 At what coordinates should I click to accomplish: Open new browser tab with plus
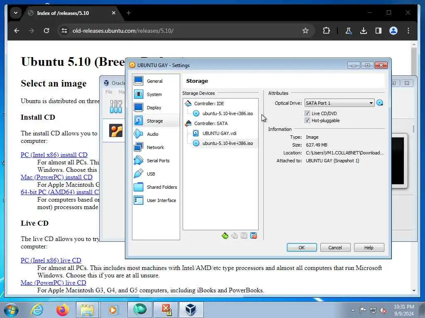pos(129,13)
